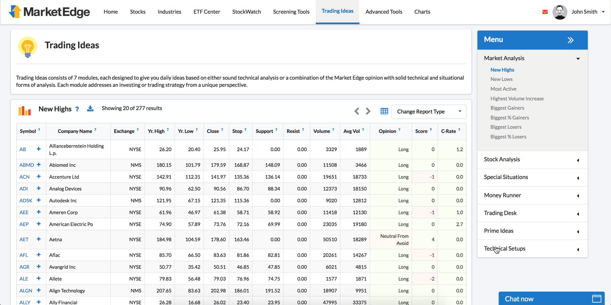611x305 pixels.
Task: Sort by the Company Name column header
Action: (x=75, y=131)
